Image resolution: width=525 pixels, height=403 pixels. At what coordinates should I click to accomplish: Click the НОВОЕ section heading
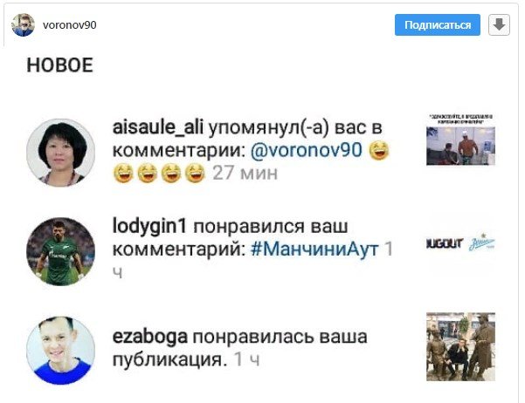coord(60,65)
